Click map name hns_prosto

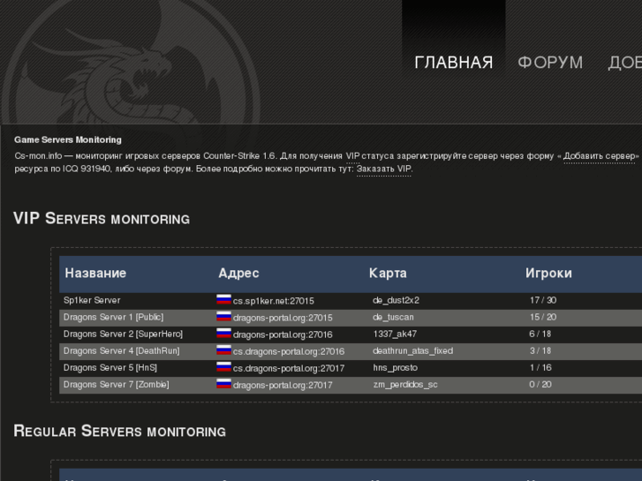[x=395, y=368]
